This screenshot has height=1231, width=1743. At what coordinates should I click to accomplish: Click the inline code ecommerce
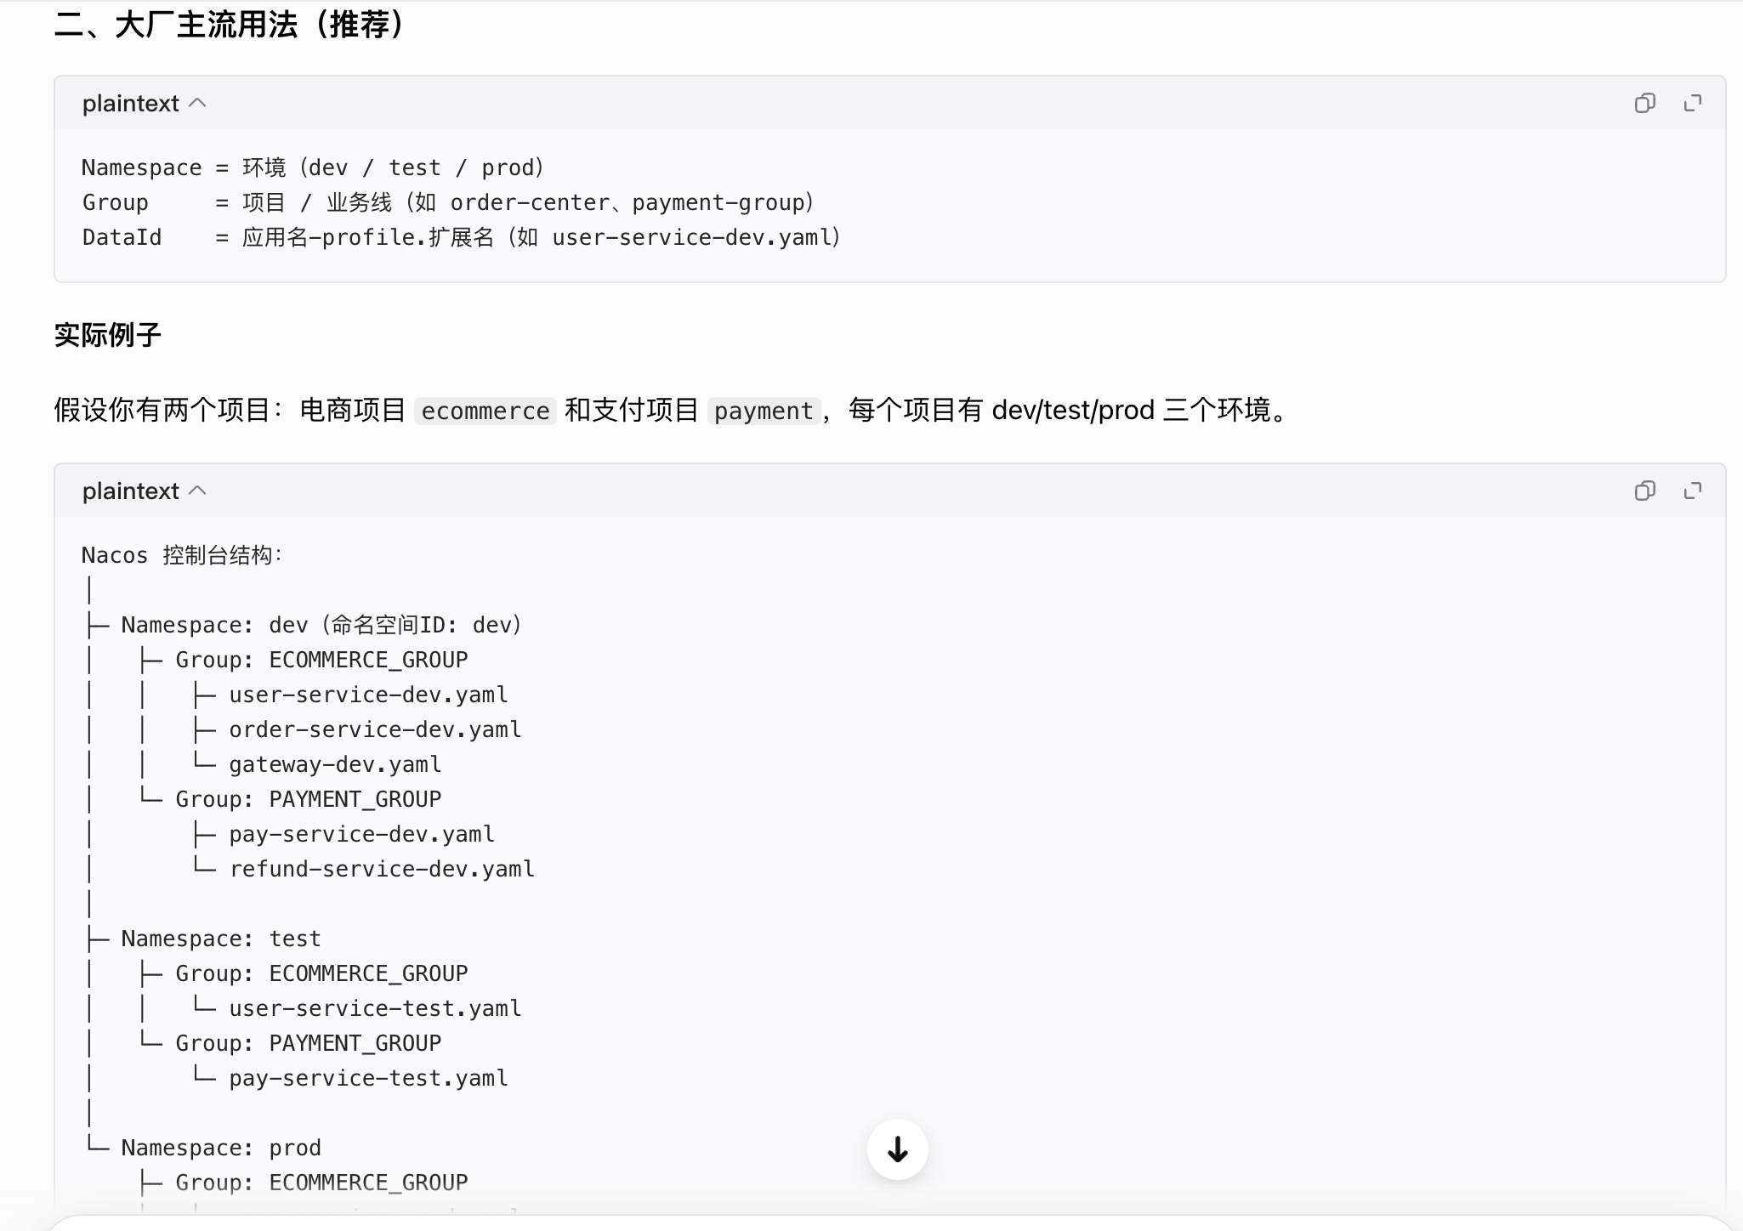pos(485,411)
